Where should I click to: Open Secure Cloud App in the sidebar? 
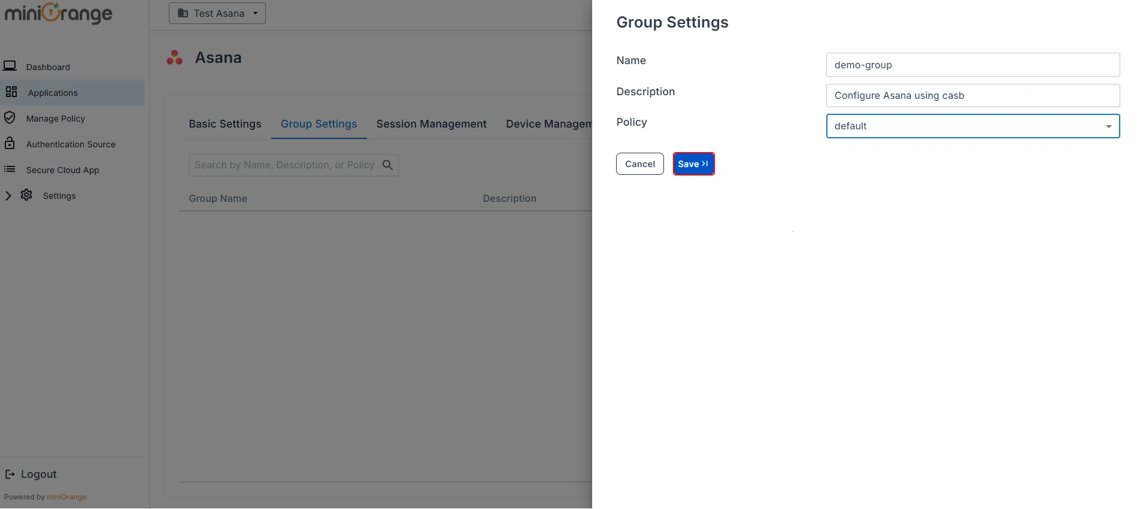click(63, 170)
